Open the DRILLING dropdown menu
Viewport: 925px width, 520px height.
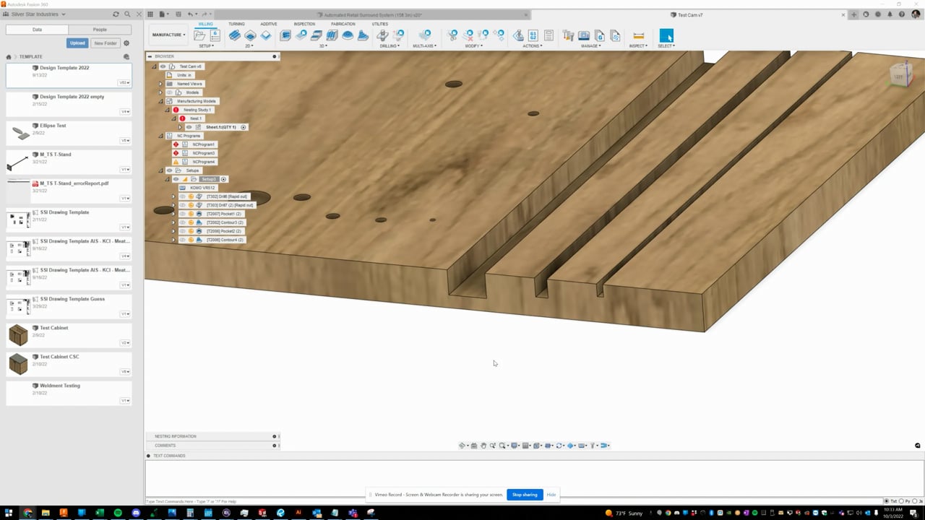tap(389, 46)
